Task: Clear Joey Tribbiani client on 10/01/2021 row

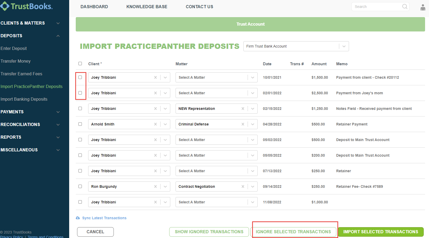Action: coord(155,77)
